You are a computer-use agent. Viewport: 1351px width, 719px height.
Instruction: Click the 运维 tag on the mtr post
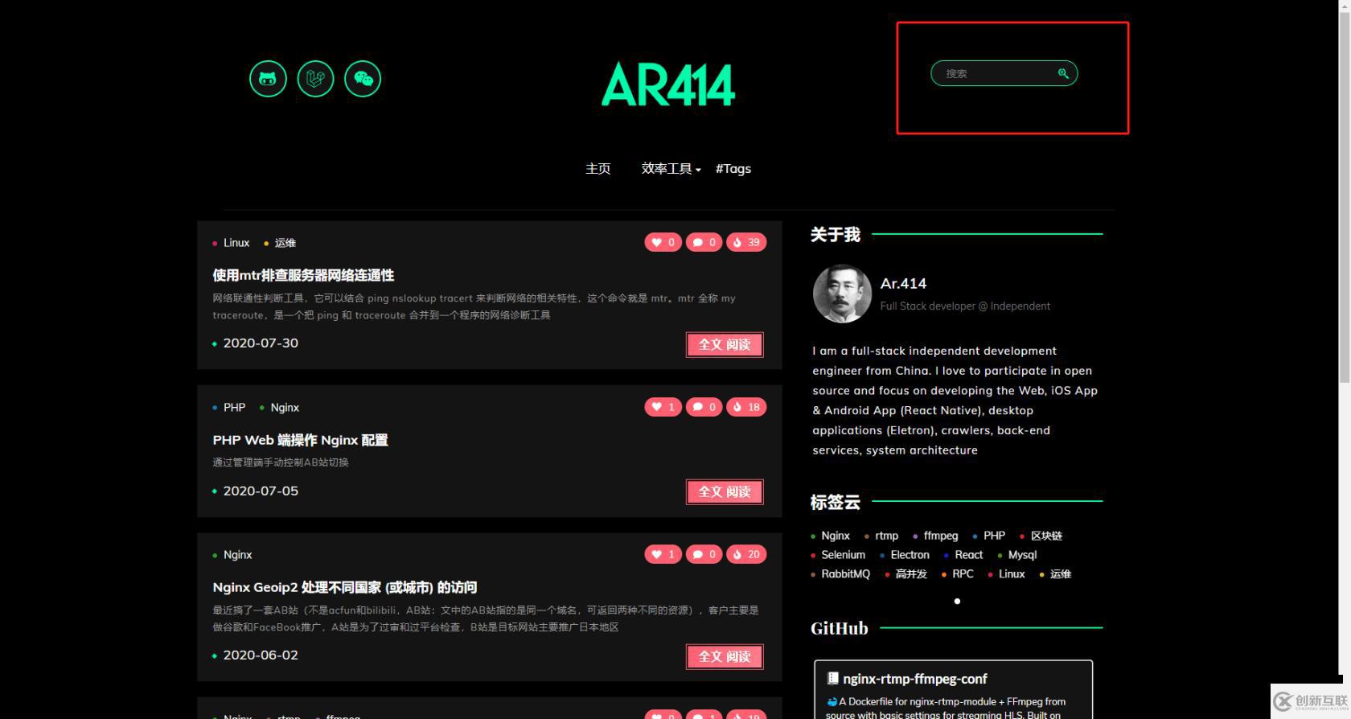tap(285, 243)
